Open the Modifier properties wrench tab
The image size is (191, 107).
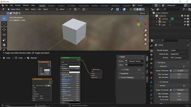pos(151,82)
